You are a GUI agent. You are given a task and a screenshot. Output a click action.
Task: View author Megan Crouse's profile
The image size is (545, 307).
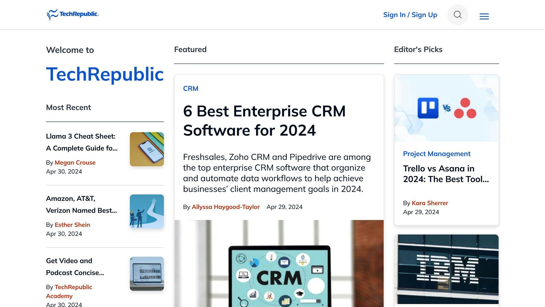coord(75,163)
